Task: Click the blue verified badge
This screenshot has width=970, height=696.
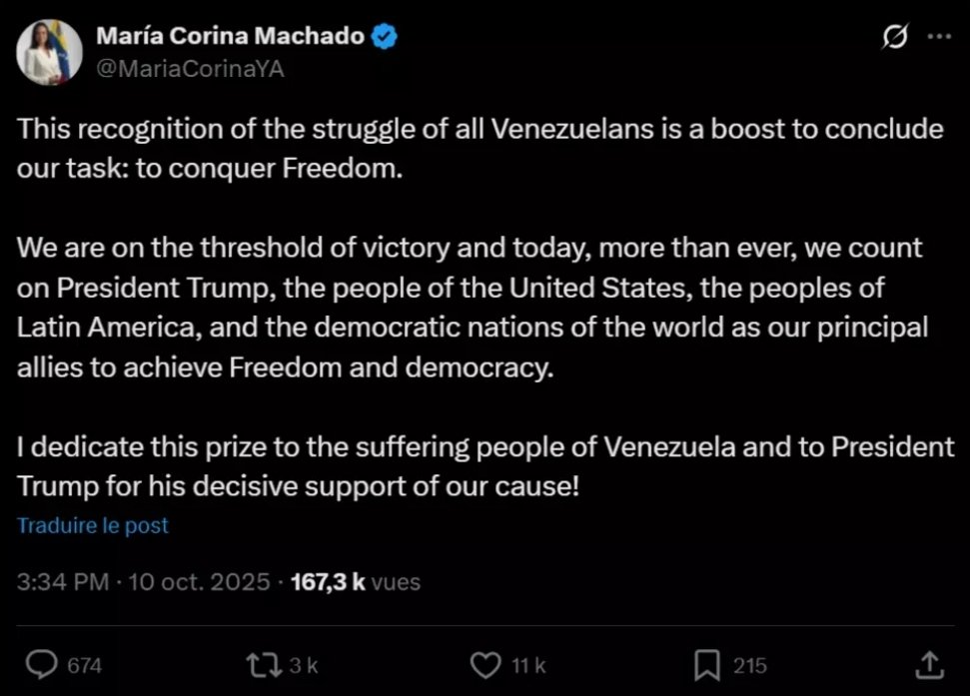Action: point(386,37)
